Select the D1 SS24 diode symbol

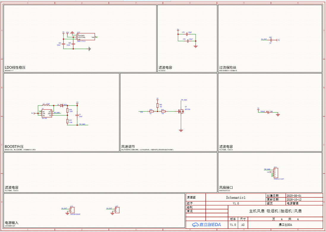click(61, 105)
